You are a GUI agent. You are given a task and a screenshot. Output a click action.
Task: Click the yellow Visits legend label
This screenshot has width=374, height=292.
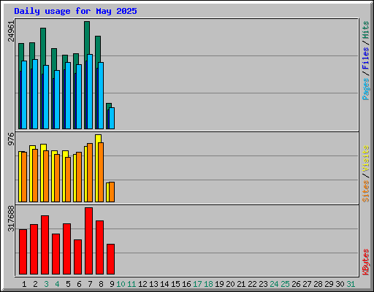point(365,159)
